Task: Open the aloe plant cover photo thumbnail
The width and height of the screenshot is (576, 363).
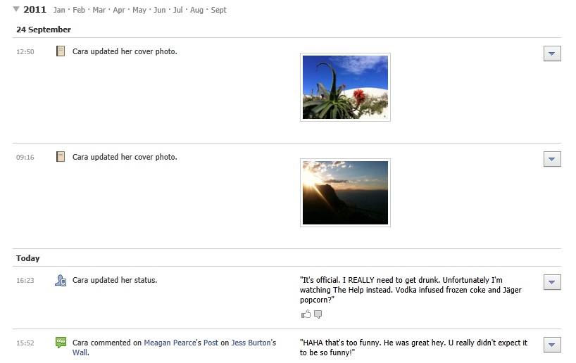Action: pyautogui.click(x=345, y=87)
